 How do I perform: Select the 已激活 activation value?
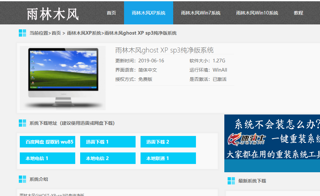(x=220, y=79)
